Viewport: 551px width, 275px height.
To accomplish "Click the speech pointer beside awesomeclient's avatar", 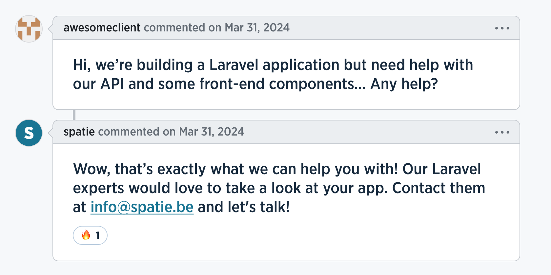I will 51,28.
